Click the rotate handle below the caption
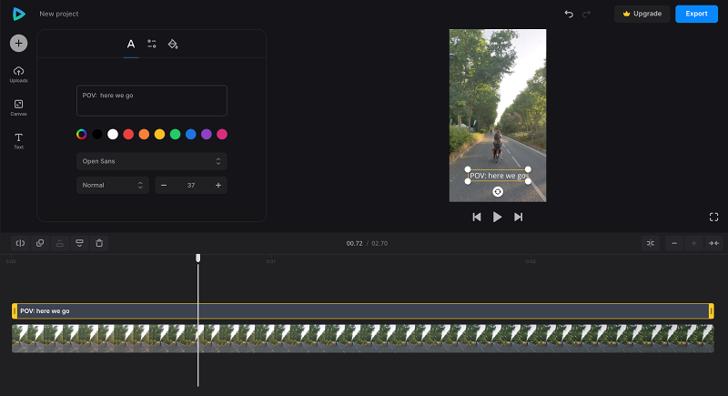The height and width of the screenshot is (396, 728). (498, 192)
